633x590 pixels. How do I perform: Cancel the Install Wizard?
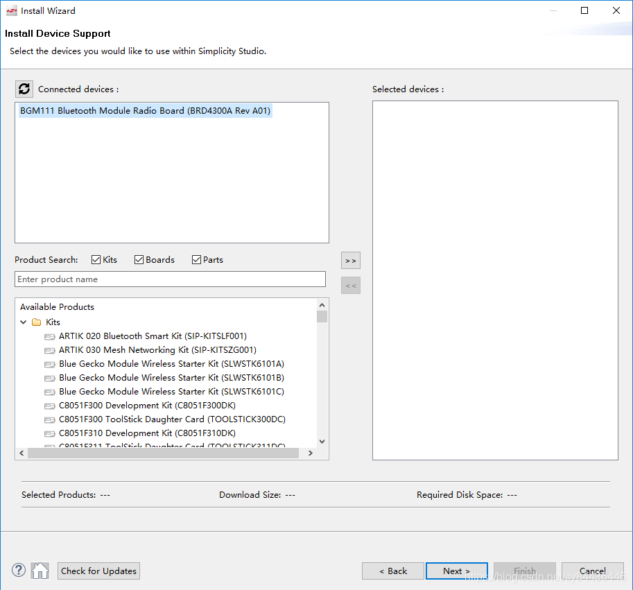(x=592, y=571)
